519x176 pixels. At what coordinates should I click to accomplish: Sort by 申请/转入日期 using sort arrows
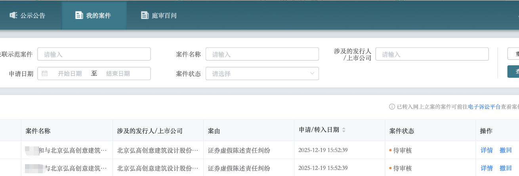click(344, 130)
